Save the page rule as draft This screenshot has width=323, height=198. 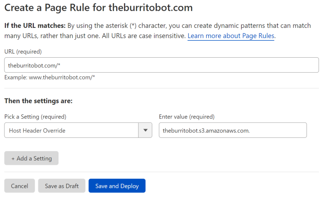pyautogui.click(x=62, y=185)
